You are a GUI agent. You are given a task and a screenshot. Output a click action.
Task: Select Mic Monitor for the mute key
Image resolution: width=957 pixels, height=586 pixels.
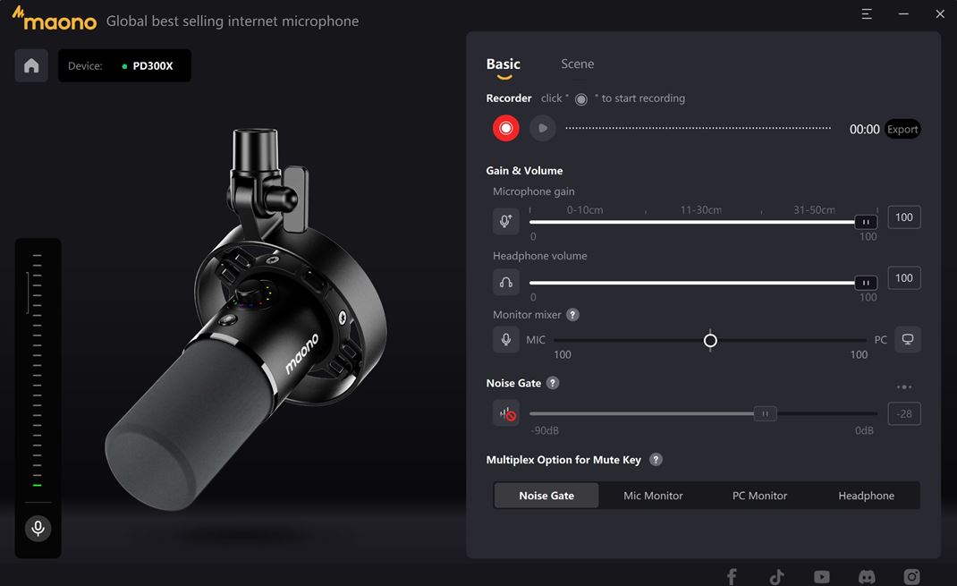pyautogui.click(x=653, y=496)
